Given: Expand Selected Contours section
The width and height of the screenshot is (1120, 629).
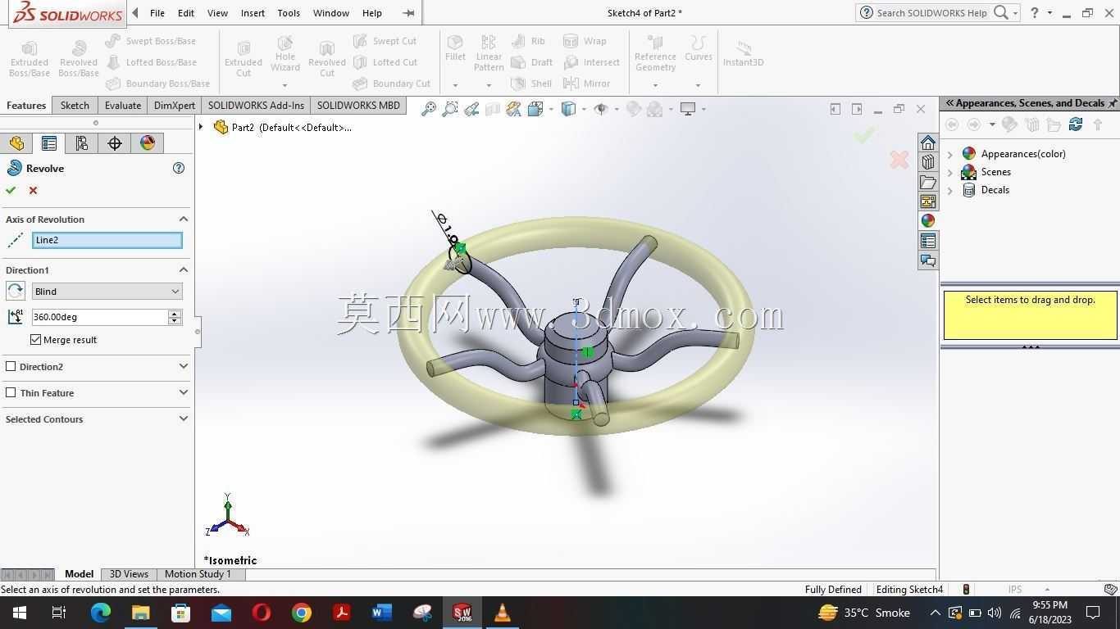Looking at the screenshot, I should coord(184,419).
